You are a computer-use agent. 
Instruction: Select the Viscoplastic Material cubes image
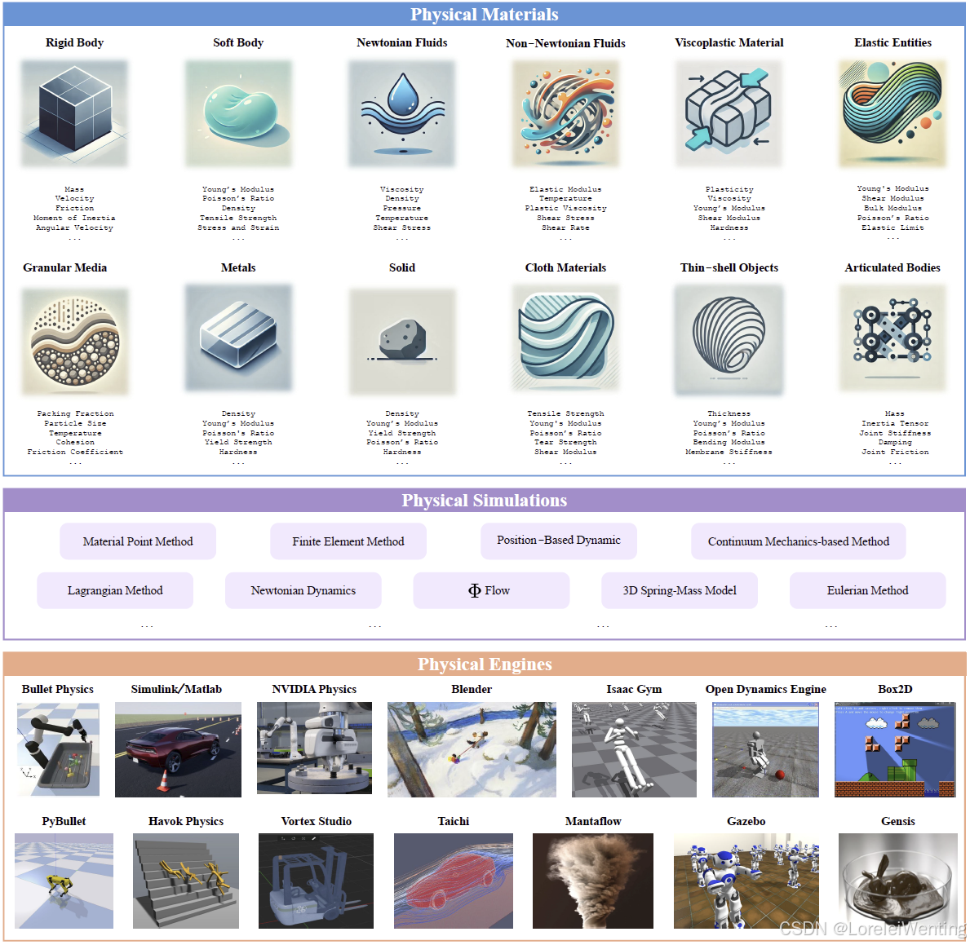729,113
